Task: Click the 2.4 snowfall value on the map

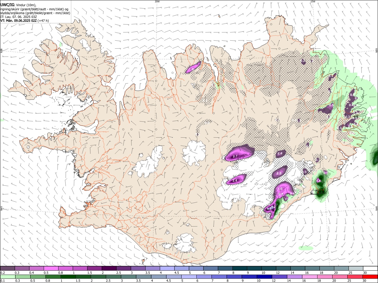Action: pyautogui.click(x=235, y=180)
